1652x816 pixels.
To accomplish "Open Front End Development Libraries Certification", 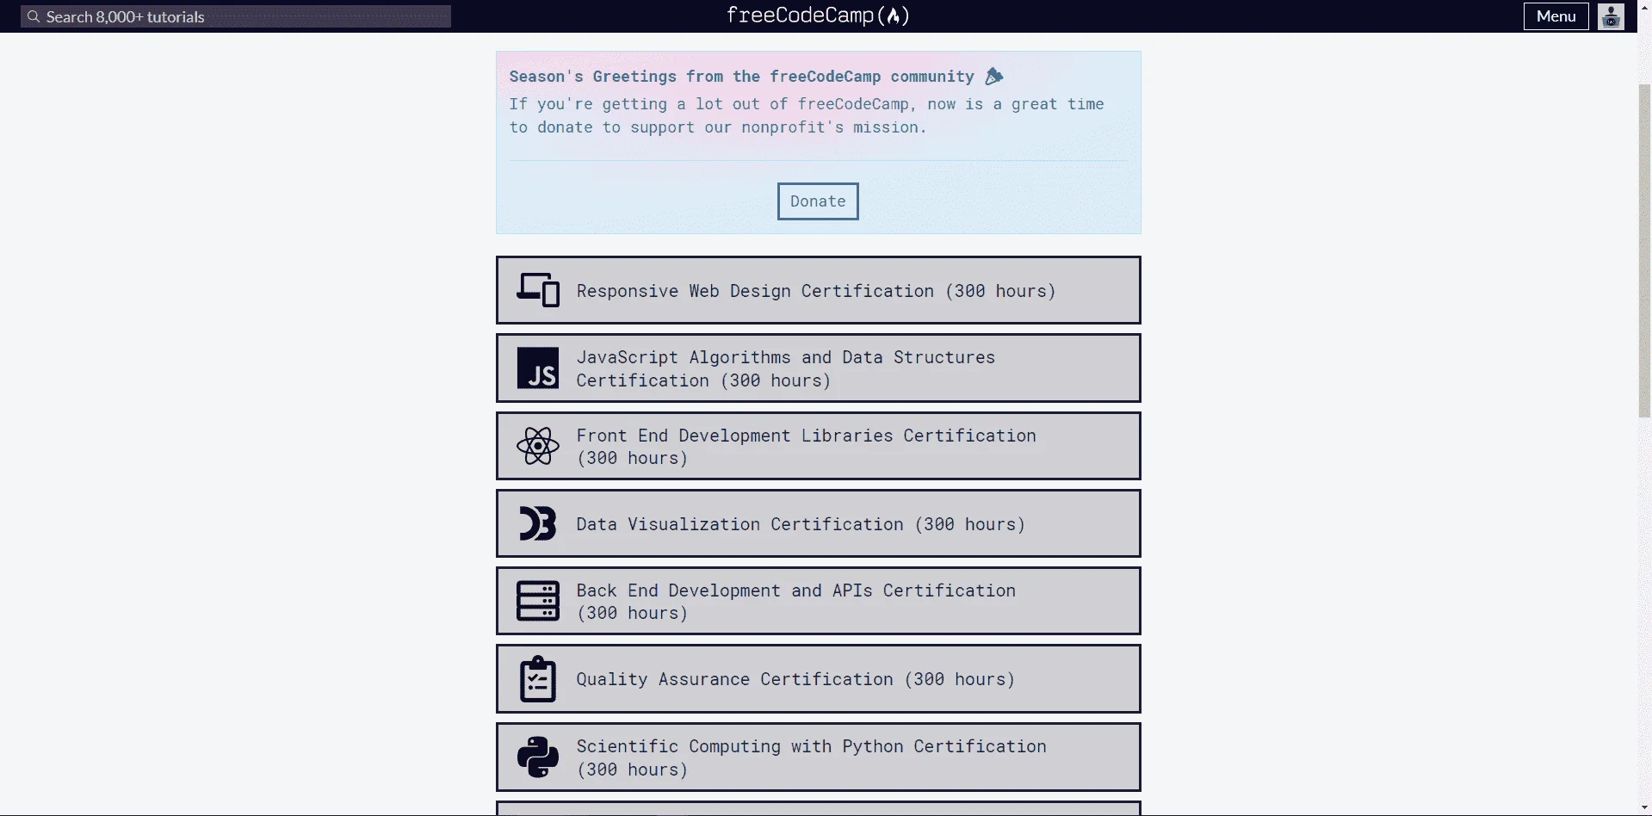I will (x=819, y=446).
